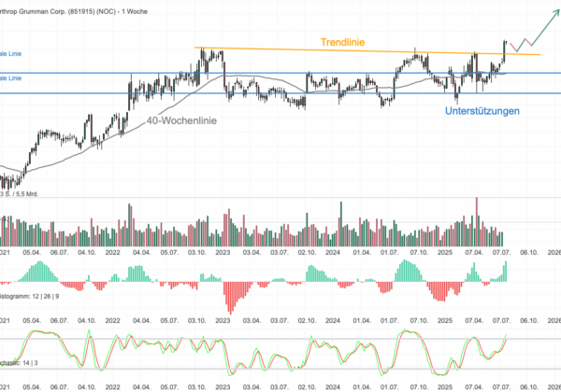Image resolution: width=561 pixels, height=392 pixels.
Task: Click 07.07. on the stochastic panel date axis
Action: point(501,387)
